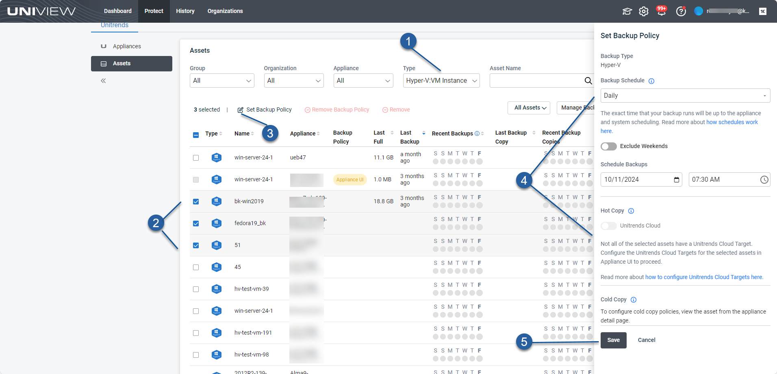Check the hv-test-vm-98 row checkbox
This screenshot has width=777, height=374.
tap(196, 355)
